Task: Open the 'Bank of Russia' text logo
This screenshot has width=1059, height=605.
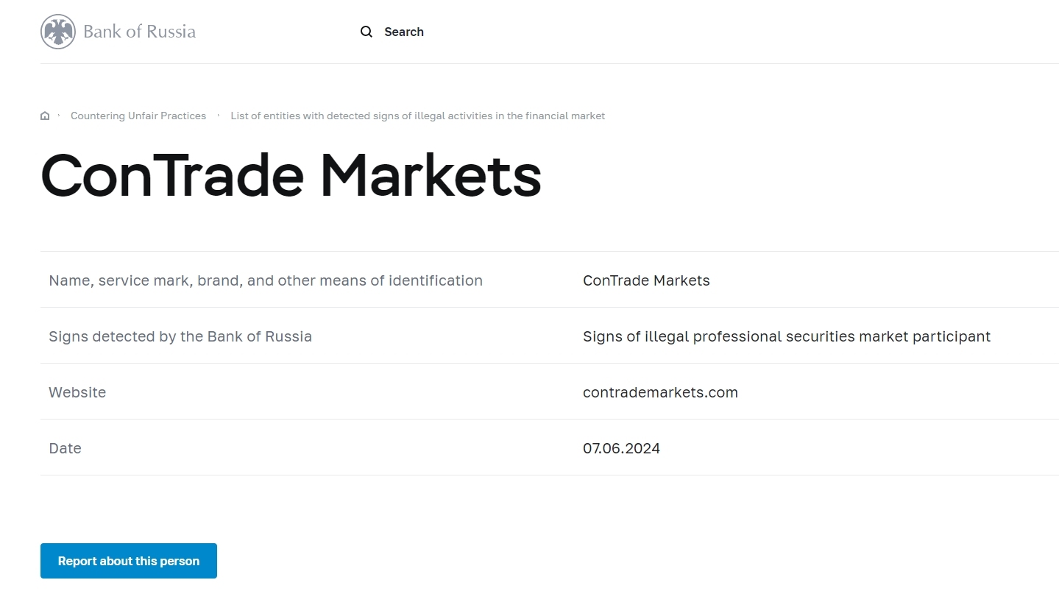Action: pyautogui.click(x=139, y=32)
